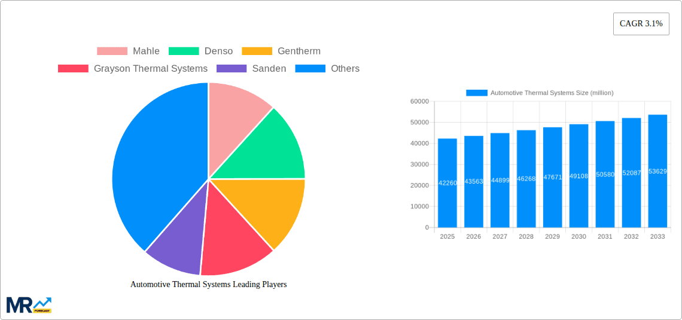The width and height of the screenshot is (682, 320).
Task: Click the 40000 y-axis label
Action: (x=419, y=144)
